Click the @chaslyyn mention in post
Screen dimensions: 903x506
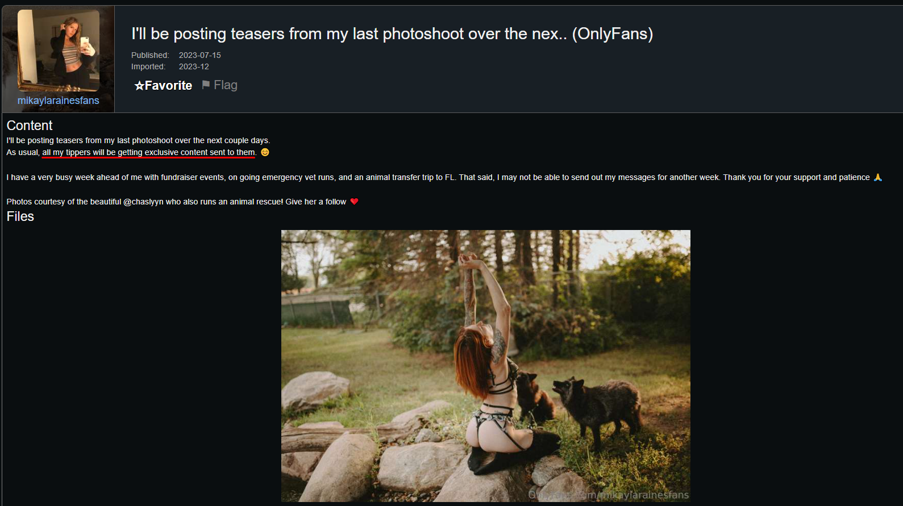pyautogui.click(x=143, y=202)
